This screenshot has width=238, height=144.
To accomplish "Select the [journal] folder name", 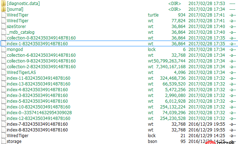I will 15,9.
